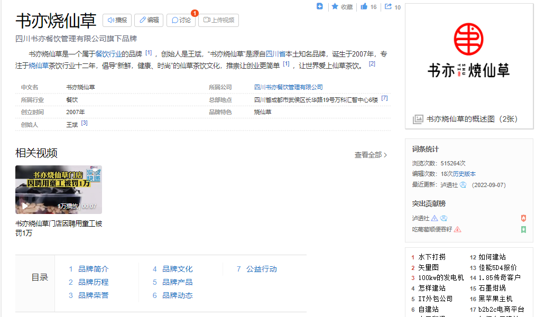Click the thumbs-up like icon

[x=364, y=7]
